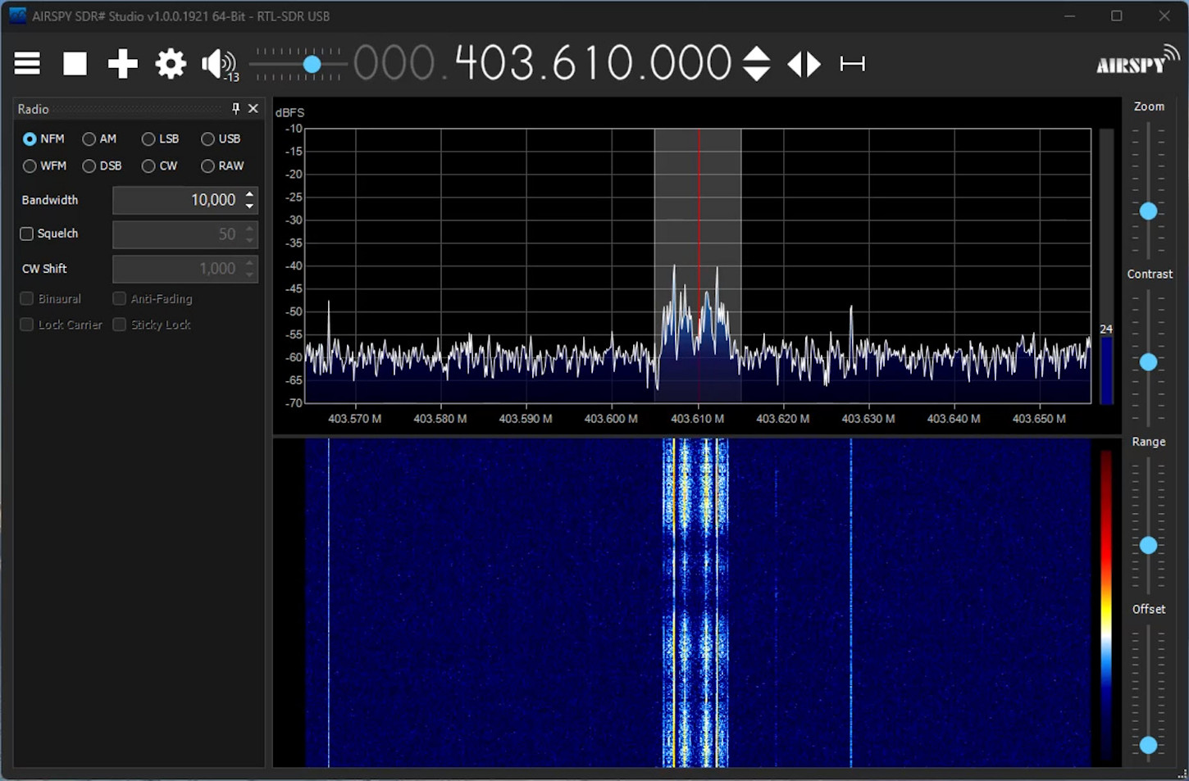Click the frequency step-up arrow
The width and height of the screenshot is (1189, 781).
[x=756, y=54]
